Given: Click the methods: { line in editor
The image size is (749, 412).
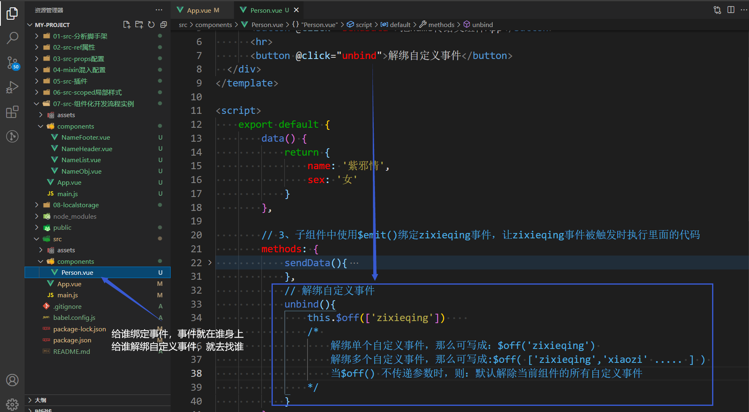Looking at the screenshot, I should 290,249.
